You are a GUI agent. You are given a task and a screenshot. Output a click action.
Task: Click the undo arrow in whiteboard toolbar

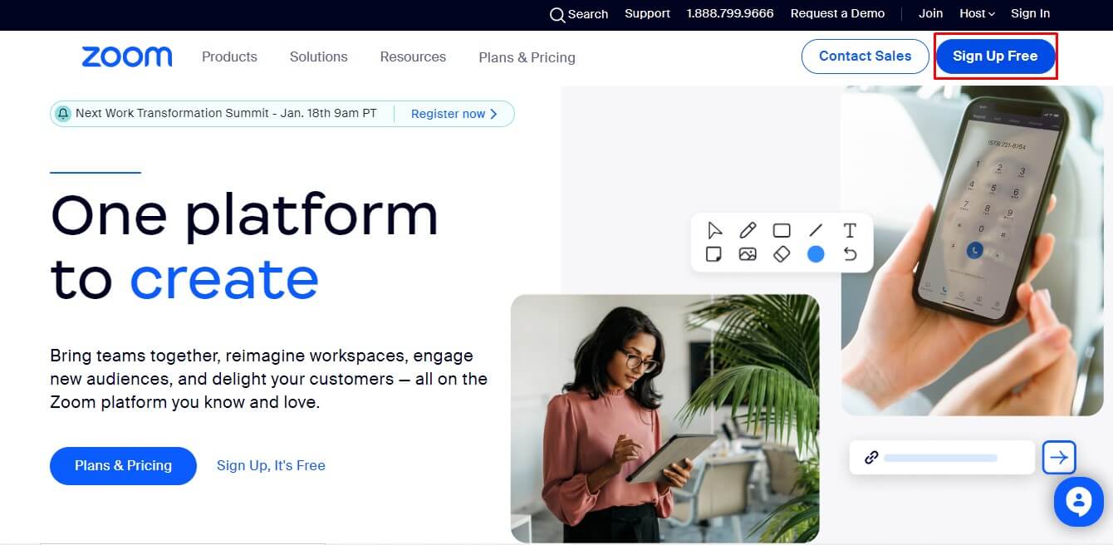(850, 254)
